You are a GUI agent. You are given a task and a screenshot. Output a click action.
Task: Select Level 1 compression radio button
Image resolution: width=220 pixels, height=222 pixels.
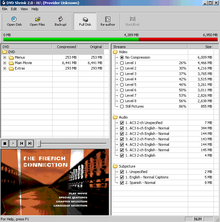coord(122,63)
